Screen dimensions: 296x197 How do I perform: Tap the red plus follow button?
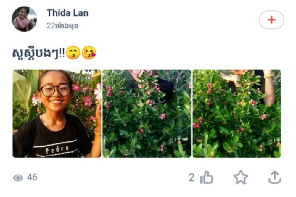[271, 20]
